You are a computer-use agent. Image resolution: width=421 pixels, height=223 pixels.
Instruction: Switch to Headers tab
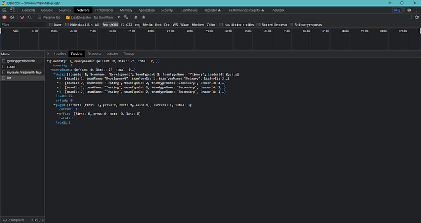pos(60,54)
